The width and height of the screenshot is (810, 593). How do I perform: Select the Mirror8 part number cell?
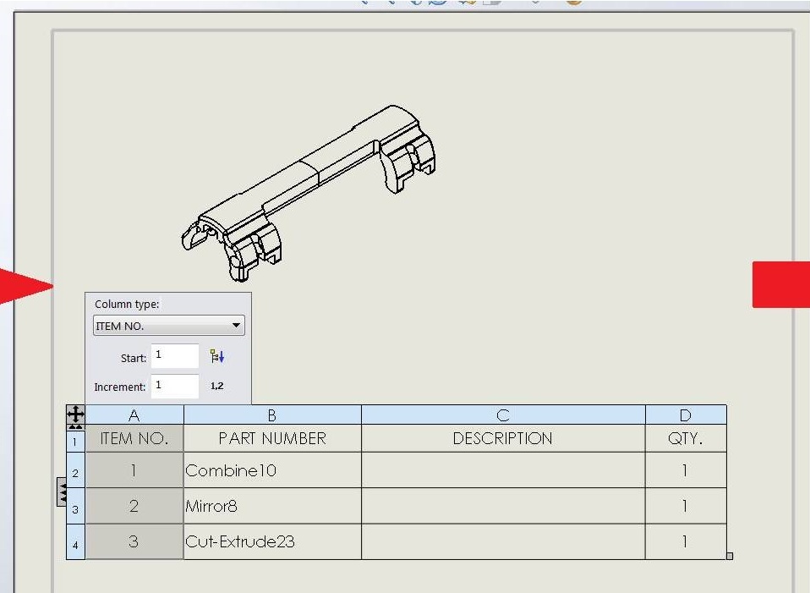tap(272, 506)
